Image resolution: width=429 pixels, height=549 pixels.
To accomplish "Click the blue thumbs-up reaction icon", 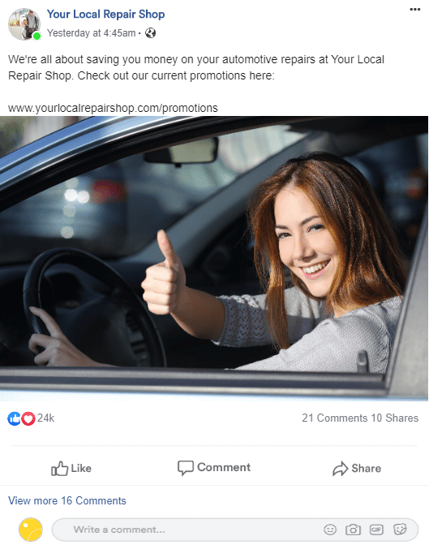I will [14, 418].
